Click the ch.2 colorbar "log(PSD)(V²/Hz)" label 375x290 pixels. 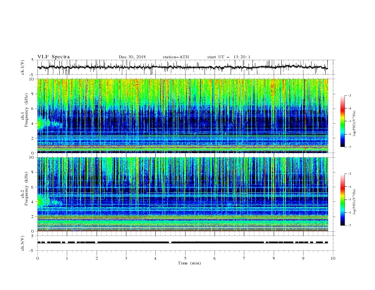point(354,201)
